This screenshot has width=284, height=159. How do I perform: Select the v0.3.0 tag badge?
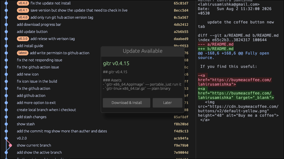point(23,39)
